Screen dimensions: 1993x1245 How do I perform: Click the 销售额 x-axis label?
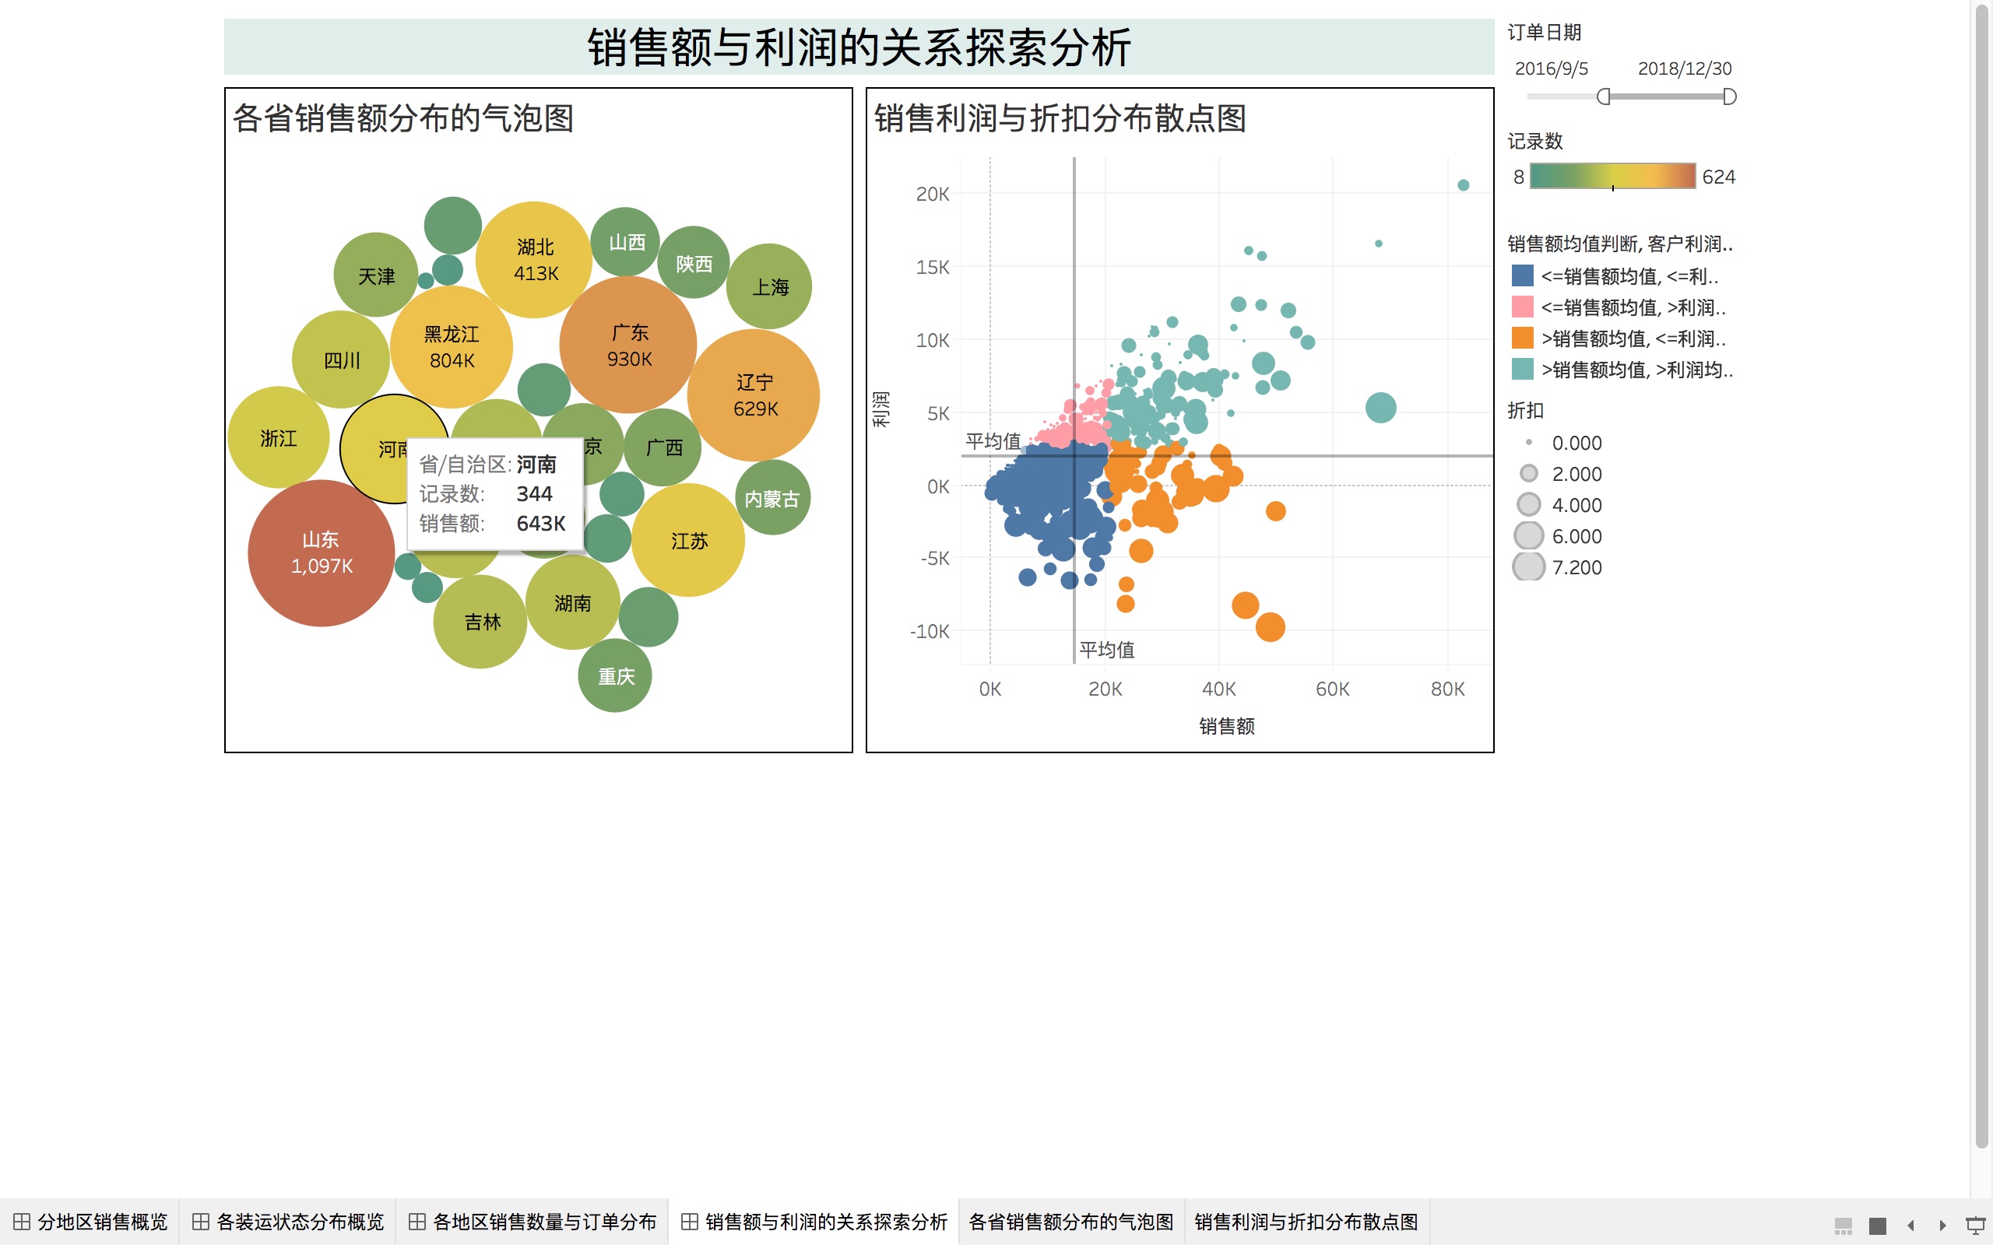[1226, 725]
